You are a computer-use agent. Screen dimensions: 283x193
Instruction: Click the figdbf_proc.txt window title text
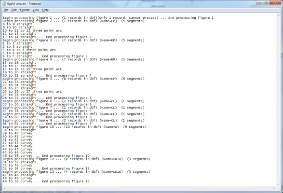click(24, 3)
